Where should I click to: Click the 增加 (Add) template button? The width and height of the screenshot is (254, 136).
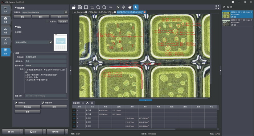(x=22, y=17)
